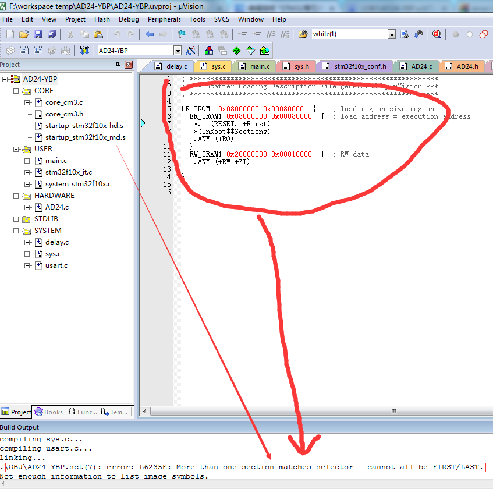Open a file using the Open folder icon
The height and width of the screenshot is (489, 493).
24,34
